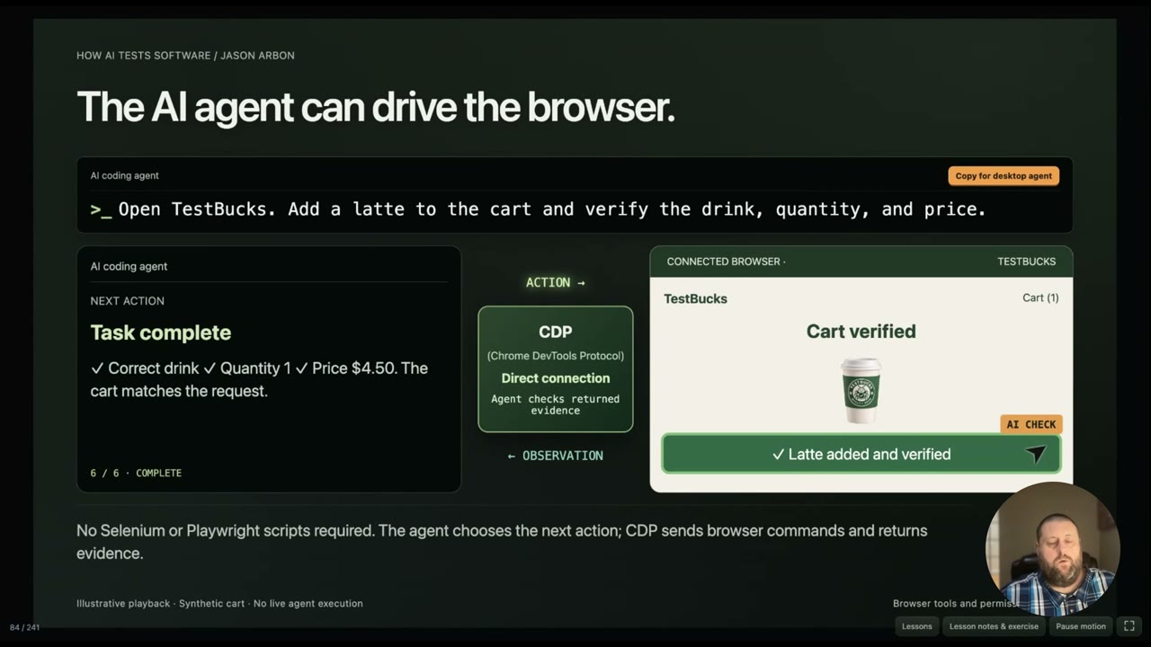Click the AI CHECK badge
The image size is (1151, 647).
(1031, 424)
